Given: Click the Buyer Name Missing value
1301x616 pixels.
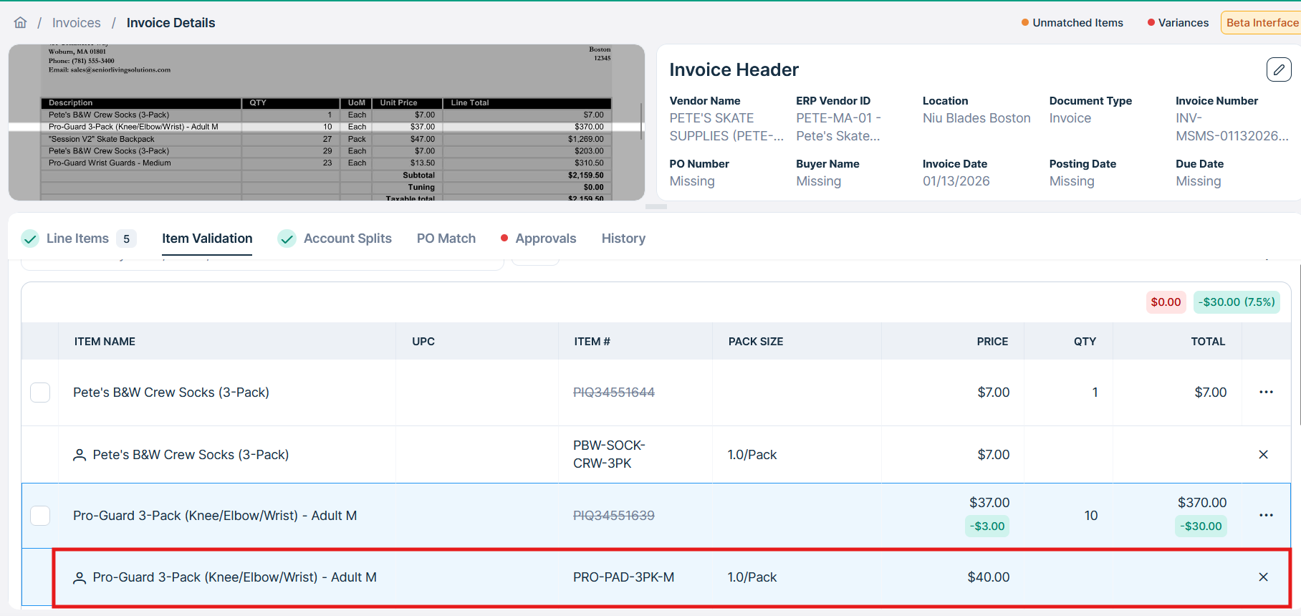Looking at the screenshot, I should tap(819, 181).
